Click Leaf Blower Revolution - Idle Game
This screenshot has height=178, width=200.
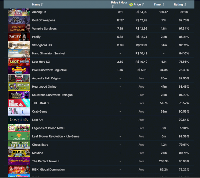pos(55,136)
